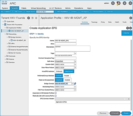
Task: Collapse the Bridge Domains node
Action: pos(7,37)
